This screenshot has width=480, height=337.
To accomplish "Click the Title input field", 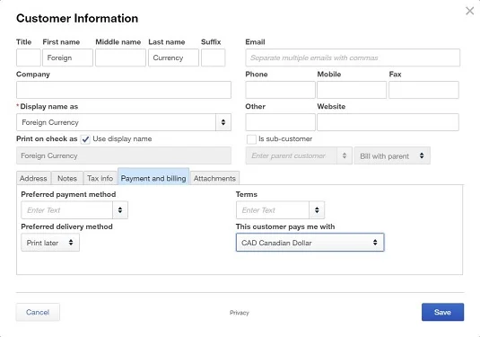I will [29, 58].
